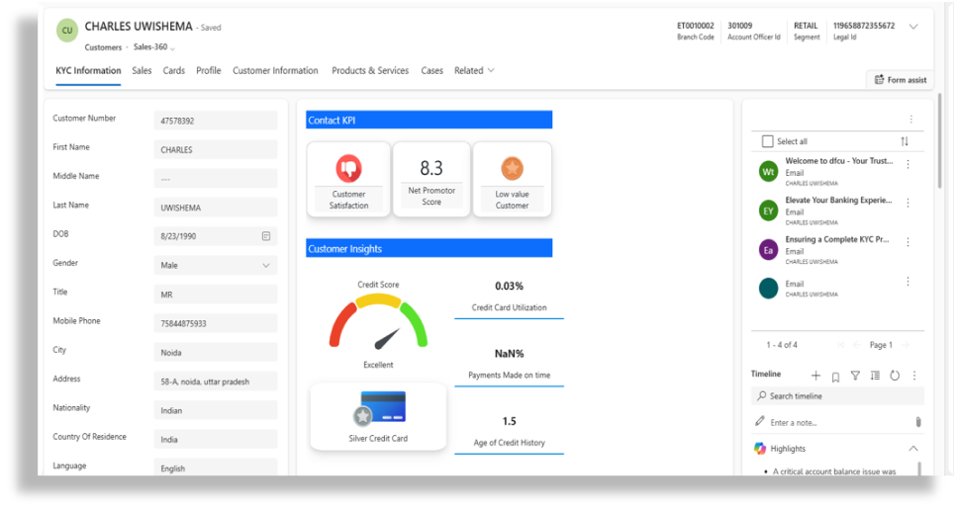The width and height of the screenshot is (956, 510).
Task: Click the Mobile Phone field
Action: (x=215, y=323)
